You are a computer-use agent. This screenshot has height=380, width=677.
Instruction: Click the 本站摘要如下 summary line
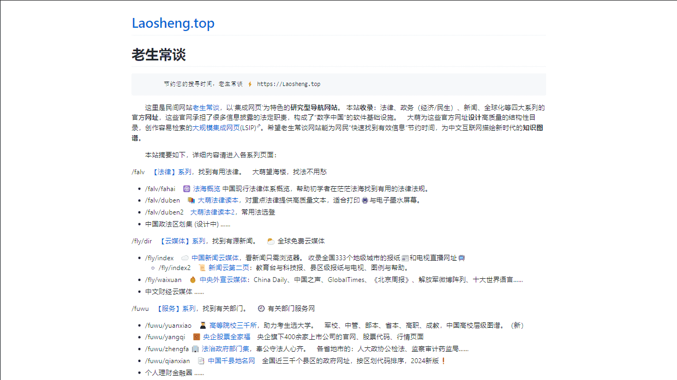tap(211, 155)
